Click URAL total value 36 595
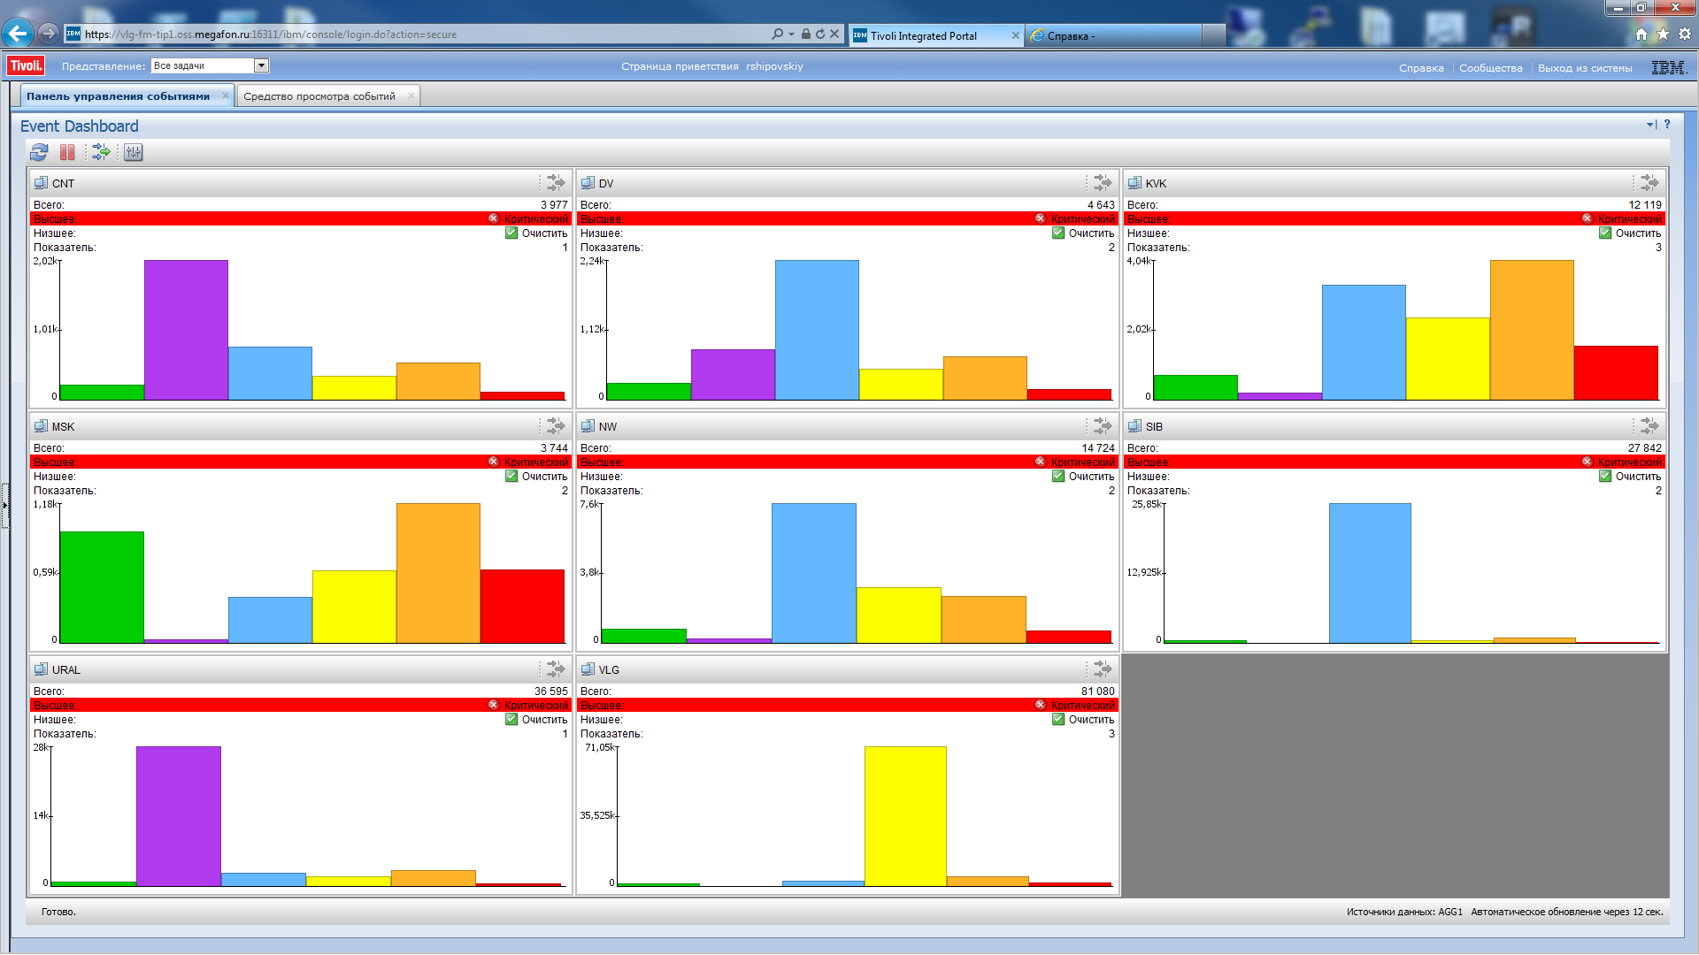This screenshot has height=955, width=1699. (x=550, y=691)
